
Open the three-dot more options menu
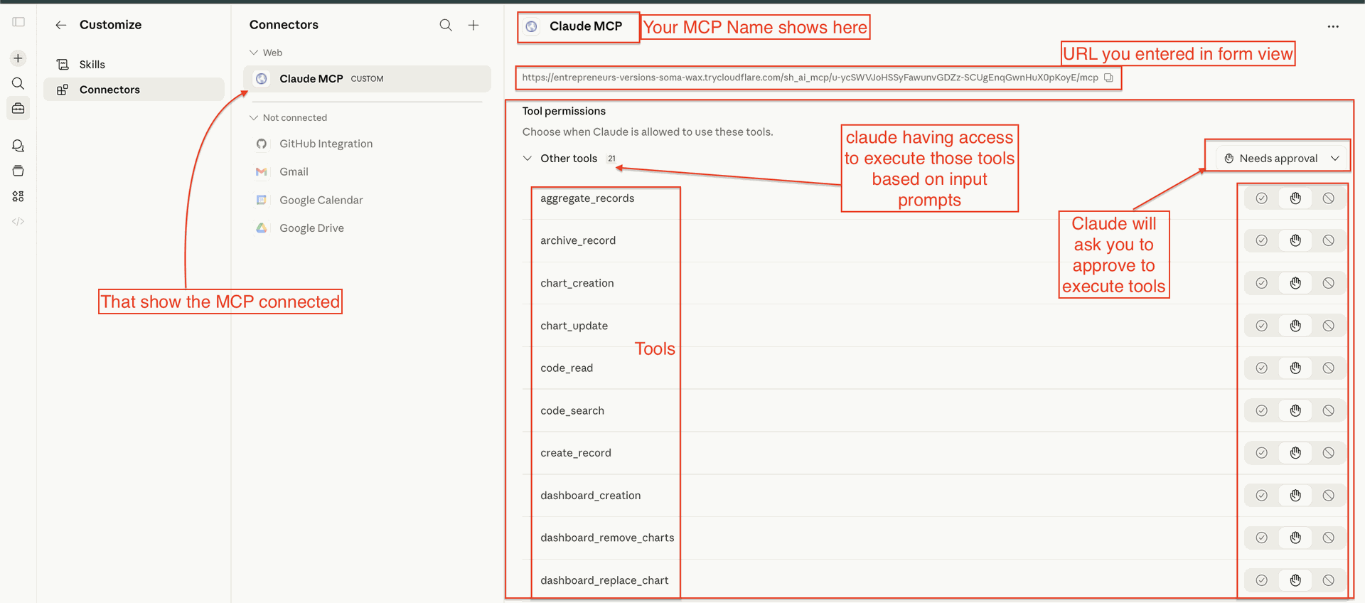coord(1333,26)
